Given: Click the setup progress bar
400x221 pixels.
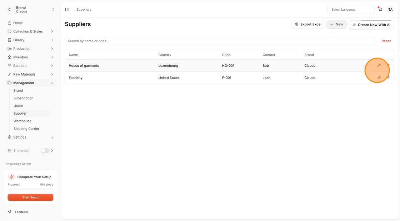Looking at the screenshot, I should point(30,189).
